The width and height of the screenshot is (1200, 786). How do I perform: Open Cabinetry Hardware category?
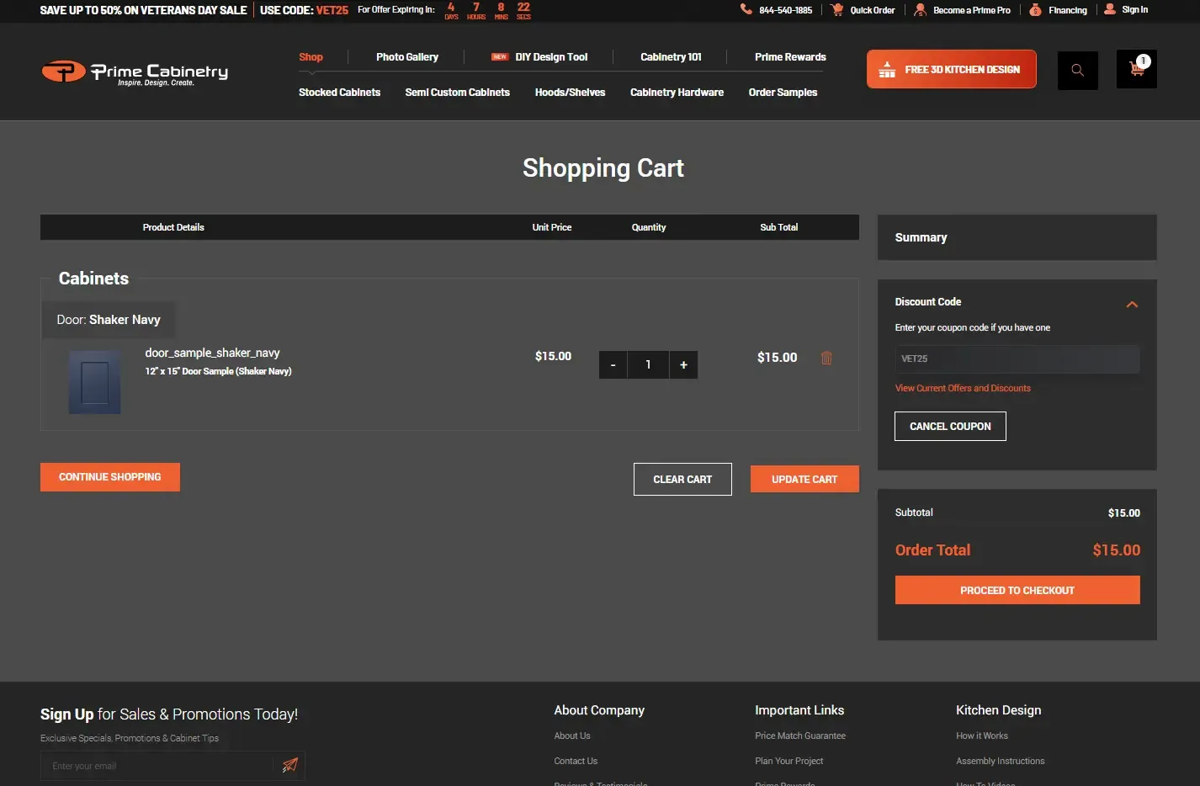click(677, 93)
